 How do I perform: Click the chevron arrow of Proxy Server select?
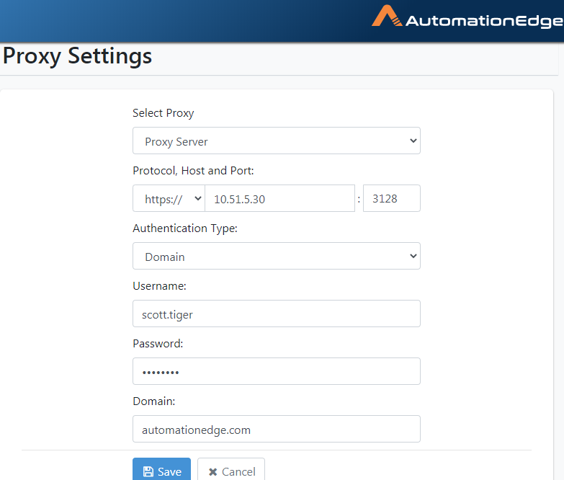click(413, 141)
